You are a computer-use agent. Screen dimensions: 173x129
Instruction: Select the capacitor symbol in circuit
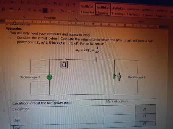tap(96, 60)
